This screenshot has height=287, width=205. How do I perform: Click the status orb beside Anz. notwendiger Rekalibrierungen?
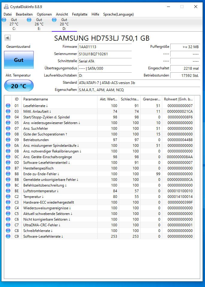point(8,151)
